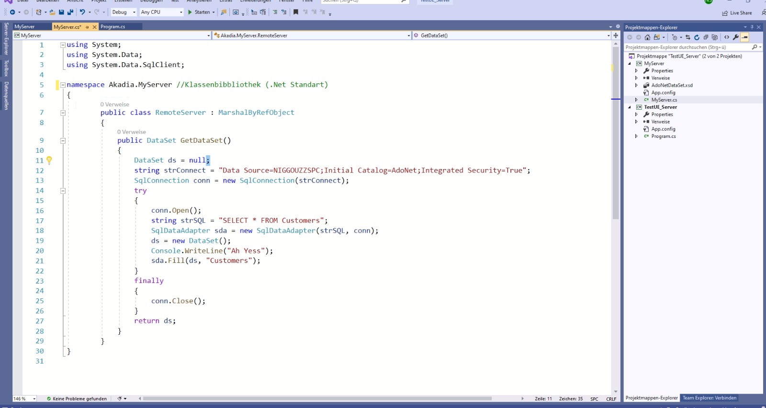Collapse the namespace block at line 5

63,85
